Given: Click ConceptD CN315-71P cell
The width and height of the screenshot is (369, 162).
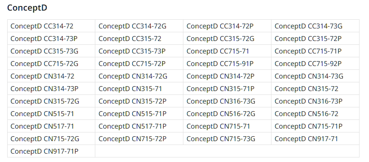Looking at the screenshot, I should [227, 89].
